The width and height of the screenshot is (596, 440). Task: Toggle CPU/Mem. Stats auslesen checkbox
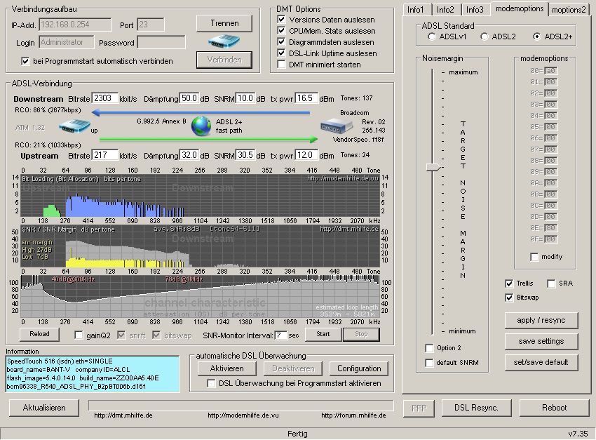coord(281,31)
